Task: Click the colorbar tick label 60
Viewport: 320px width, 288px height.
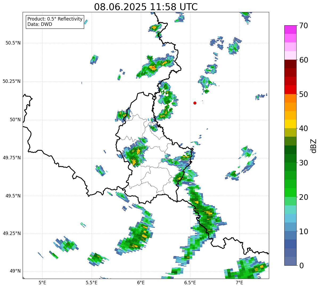Action: coord(303,60)
